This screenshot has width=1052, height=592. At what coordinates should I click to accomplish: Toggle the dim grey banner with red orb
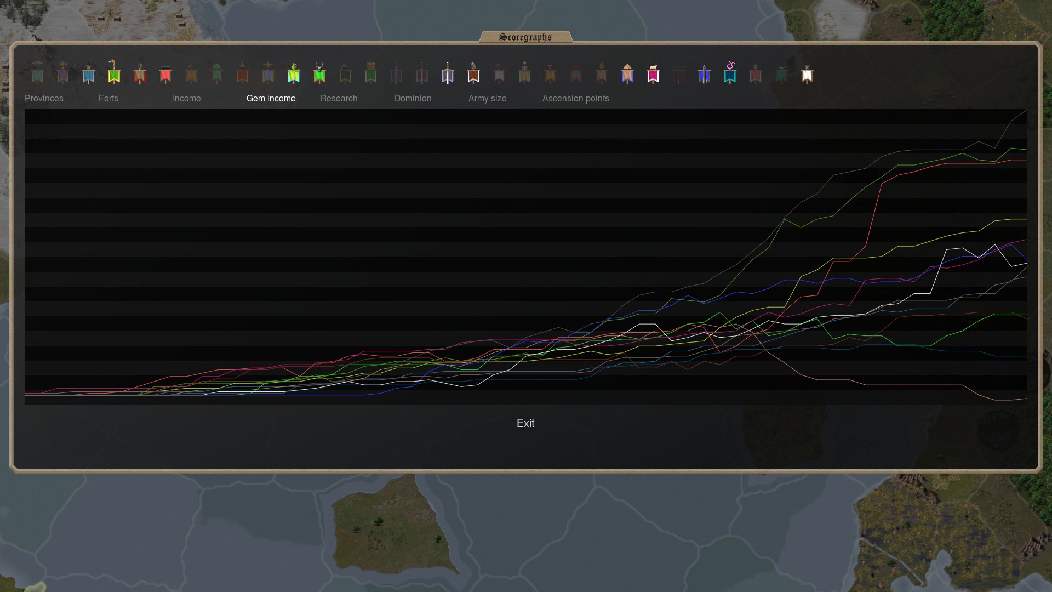pos(576,72)
